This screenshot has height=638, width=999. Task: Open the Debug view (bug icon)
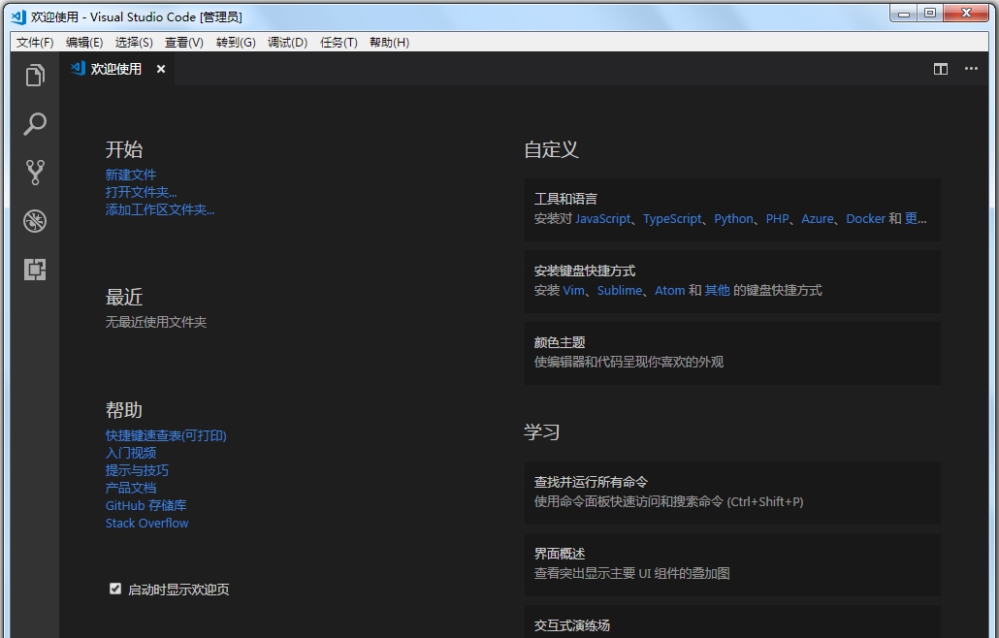coord(35,221)
